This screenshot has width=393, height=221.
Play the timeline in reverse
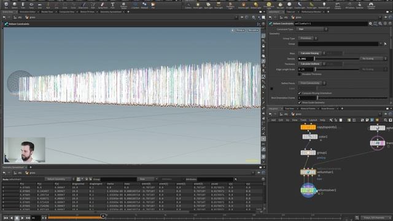tap(11, 218)
